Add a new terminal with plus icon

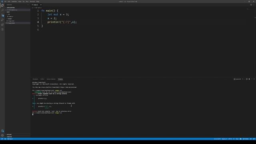[243, 79]
